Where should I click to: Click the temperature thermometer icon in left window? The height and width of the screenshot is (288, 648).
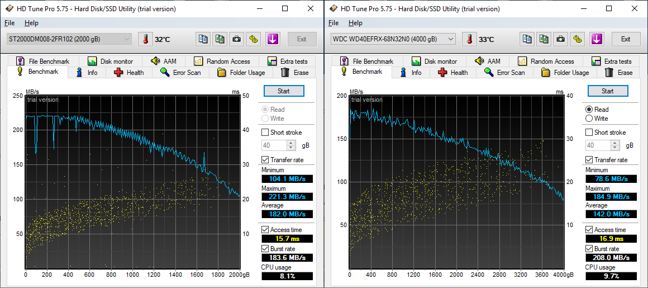click(145, 39)
